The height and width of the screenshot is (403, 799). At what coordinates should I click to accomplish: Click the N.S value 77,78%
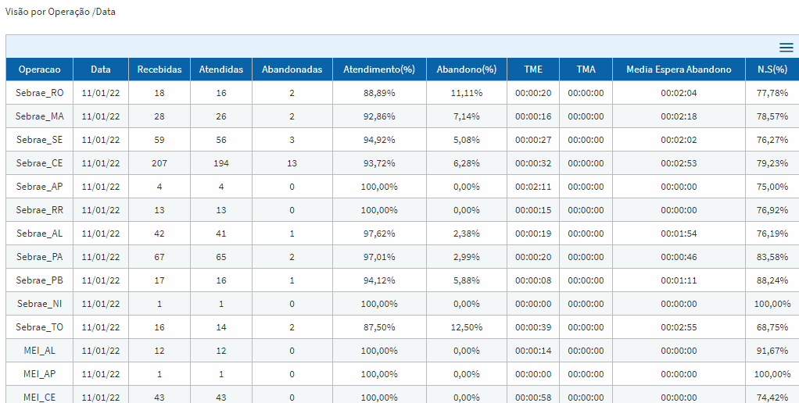point(772,93)
